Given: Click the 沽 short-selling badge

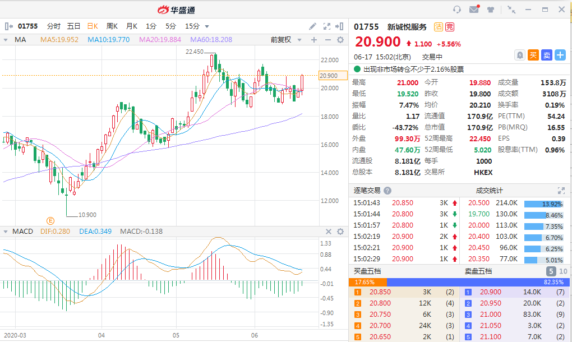Looking at the screenshot, I should tap(438, 26).
